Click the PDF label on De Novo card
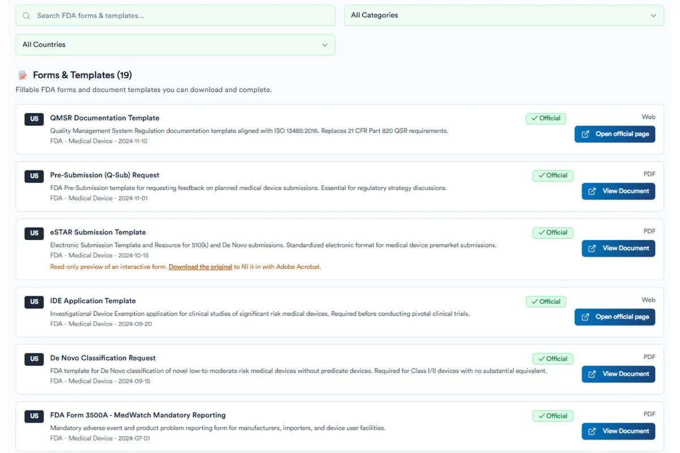The image size is (680, 453). point(649,357)
